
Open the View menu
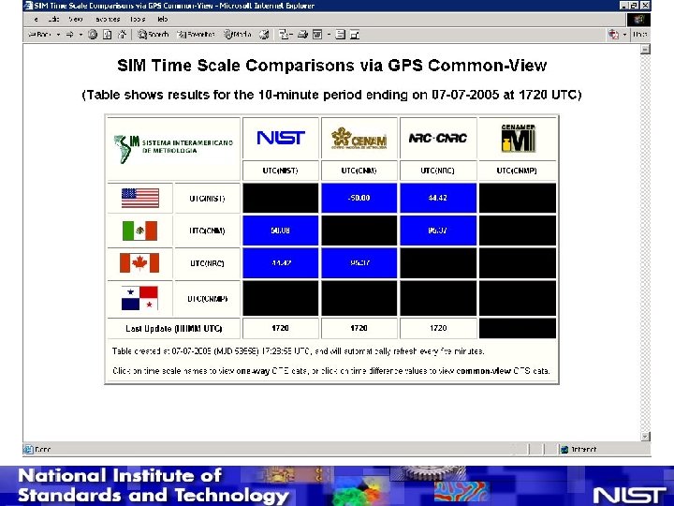76,20
